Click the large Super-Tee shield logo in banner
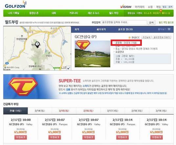The width and height of the screenshot is (176, 145). click(x=23, y=86)
